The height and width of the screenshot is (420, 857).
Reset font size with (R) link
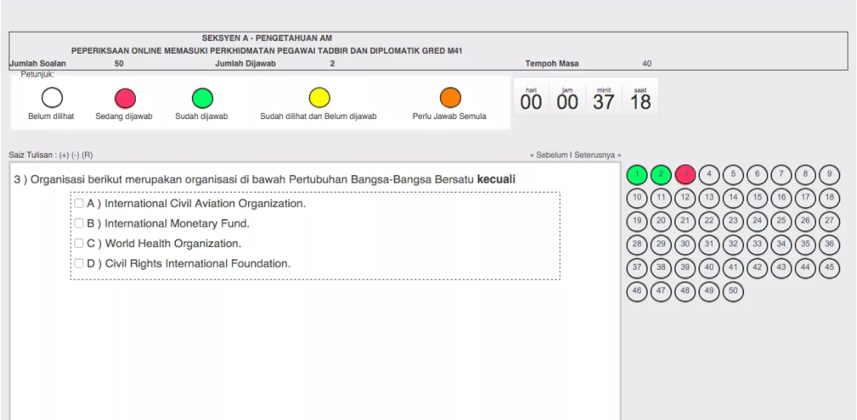(87, 155)
